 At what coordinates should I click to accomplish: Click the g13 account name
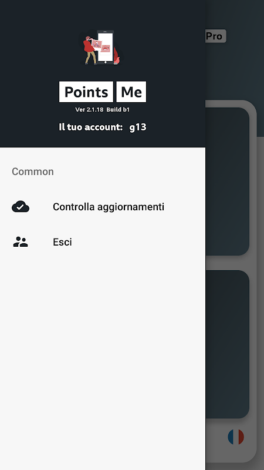coord(138,127)
